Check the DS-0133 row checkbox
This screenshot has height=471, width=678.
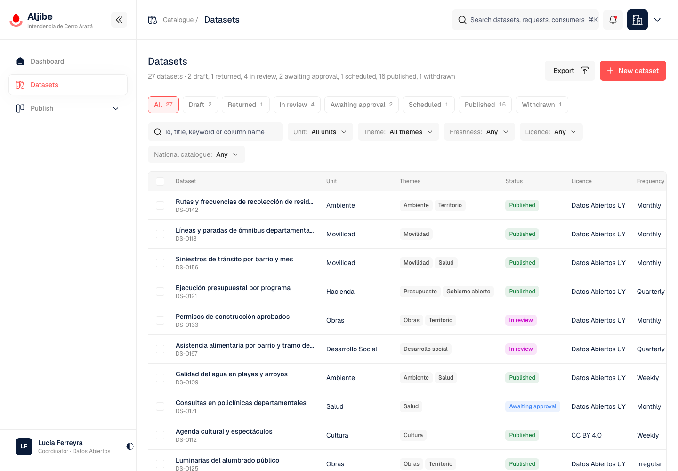pos(160,320)
